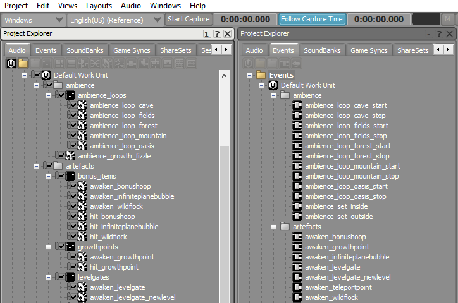Open the Help menu
Image resolution: width=458 pixels, height=303 pixels.
point(197,6)
